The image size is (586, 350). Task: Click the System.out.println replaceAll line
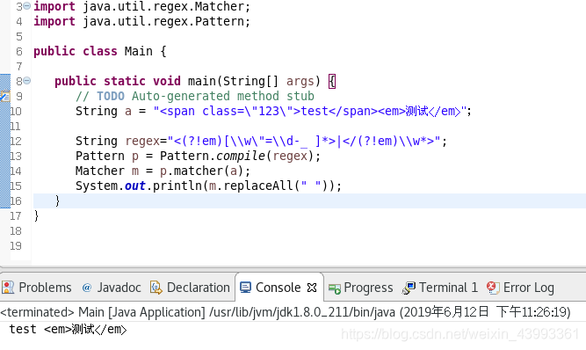coord(208,186)
